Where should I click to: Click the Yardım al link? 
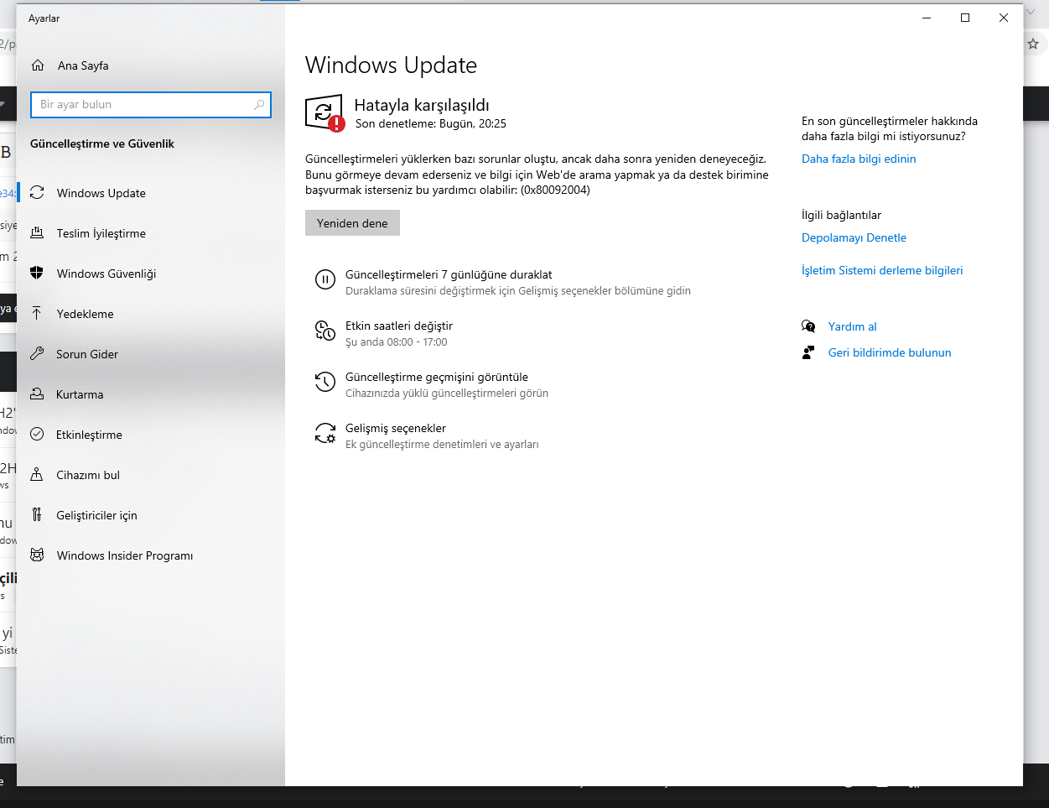852,326
